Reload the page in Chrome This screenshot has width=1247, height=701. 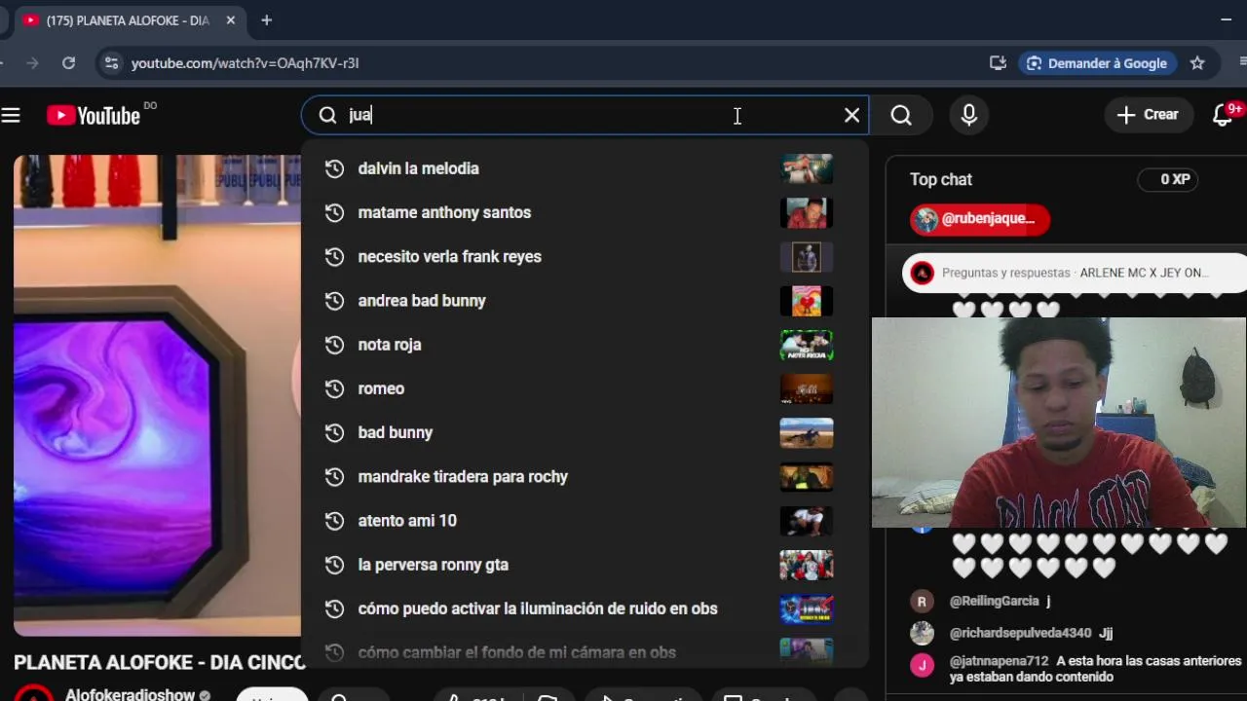pyautogui.click(x=68, y=62)
